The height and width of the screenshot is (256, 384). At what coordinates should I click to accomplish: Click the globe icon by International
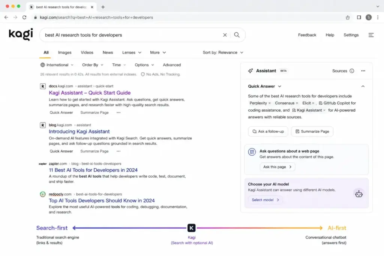point(43,65)
